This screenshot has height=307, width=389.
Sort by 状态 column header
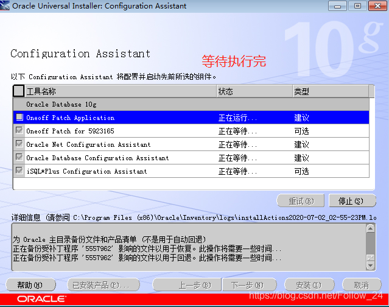point(255,91)
